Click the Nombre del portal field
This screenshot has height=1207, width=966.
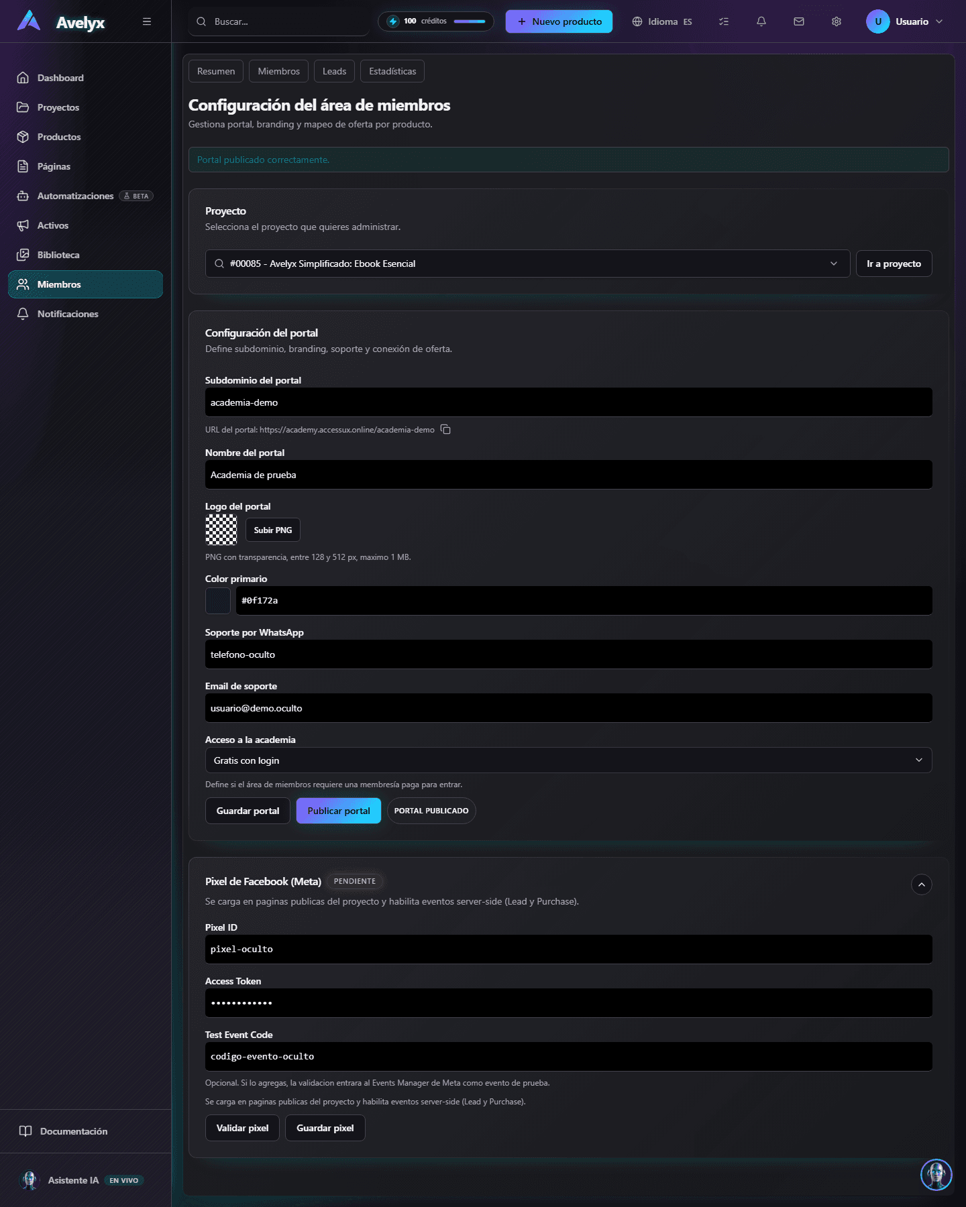point(568,475)
